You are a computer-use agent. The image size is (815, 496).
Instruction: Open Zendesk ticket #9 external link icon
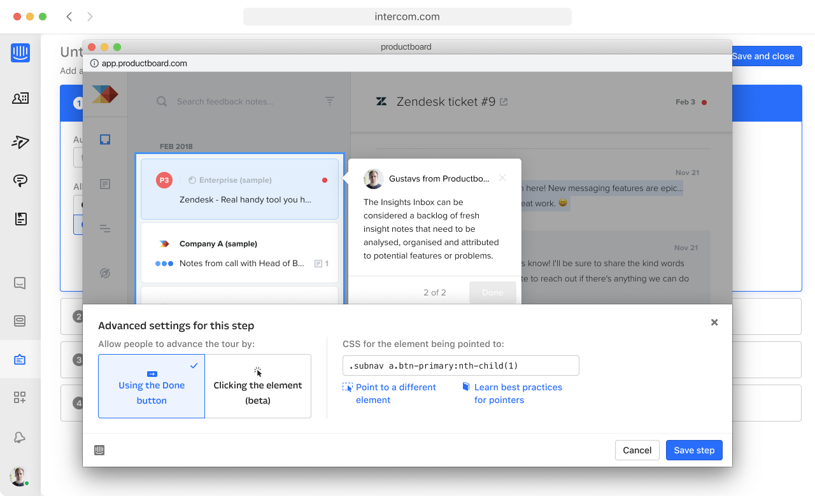coord(504,102)
